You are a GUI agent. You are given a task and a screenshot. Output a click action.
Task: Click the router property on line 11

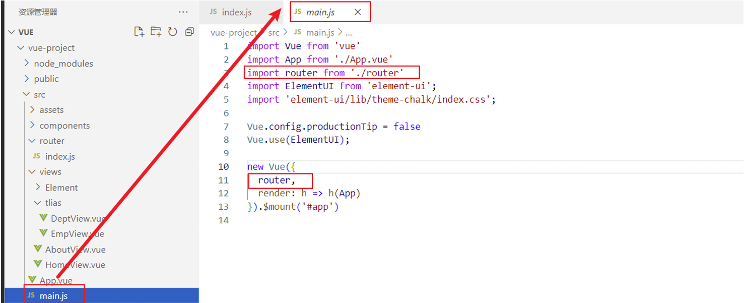tap(274, 180)
